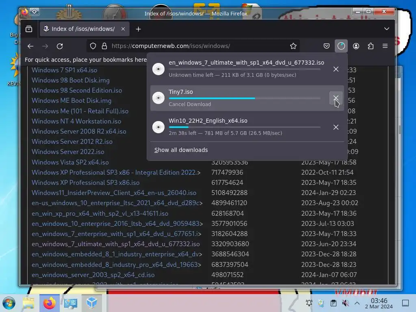This screenshot has width=416, height=312.
Task: Toggle the muted volume tray icon
Action: point(345,303)
